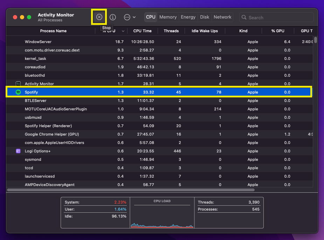This screenshot has height=240, width=324.
Task: Click the 10:26:28.50 CPU Time value
Action: pos(143,42)
